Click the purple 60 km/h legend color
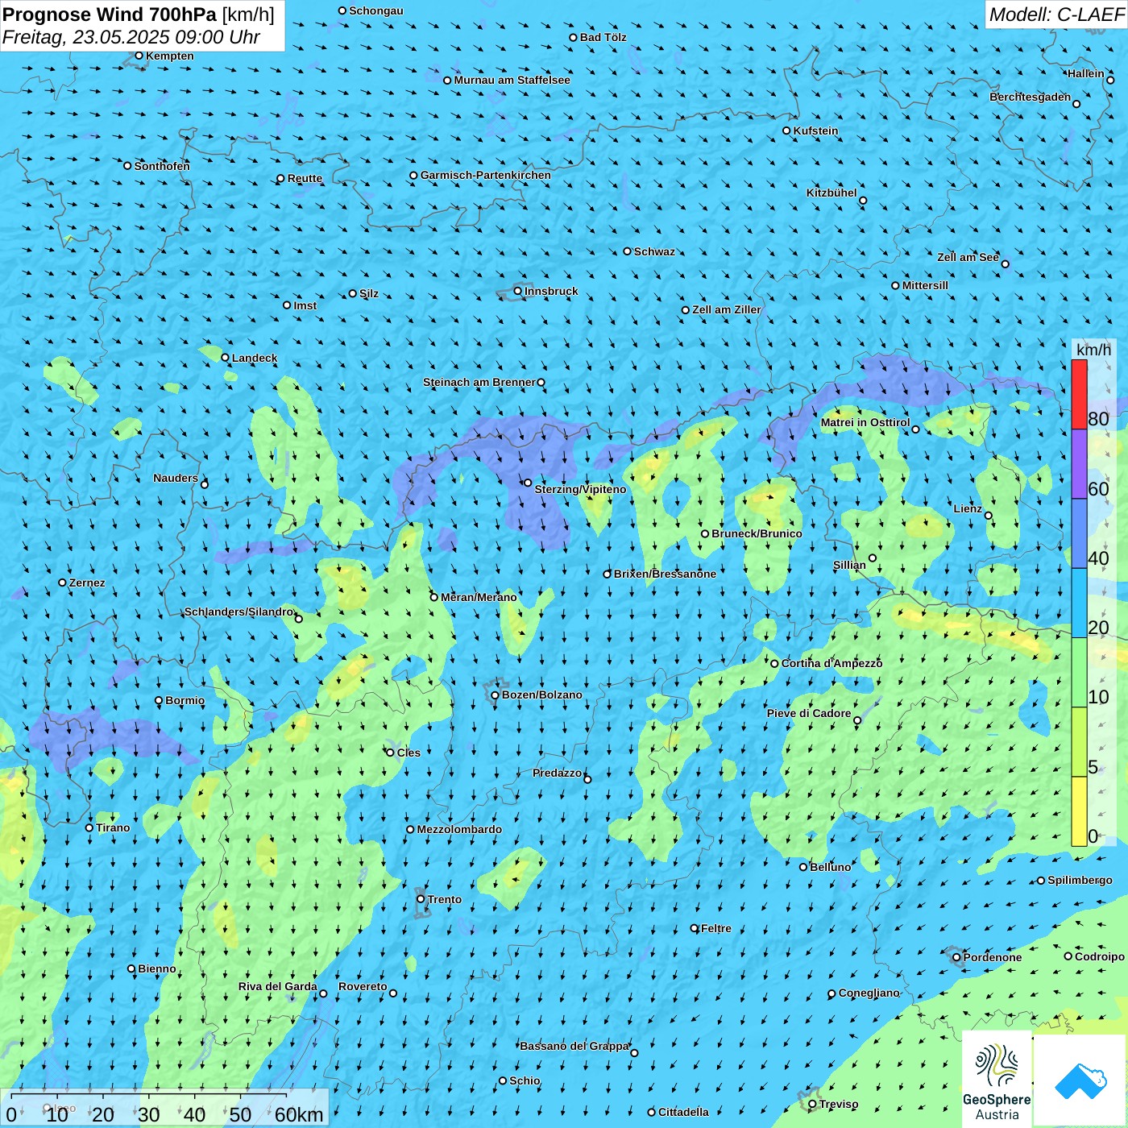 click(1079, 464)
